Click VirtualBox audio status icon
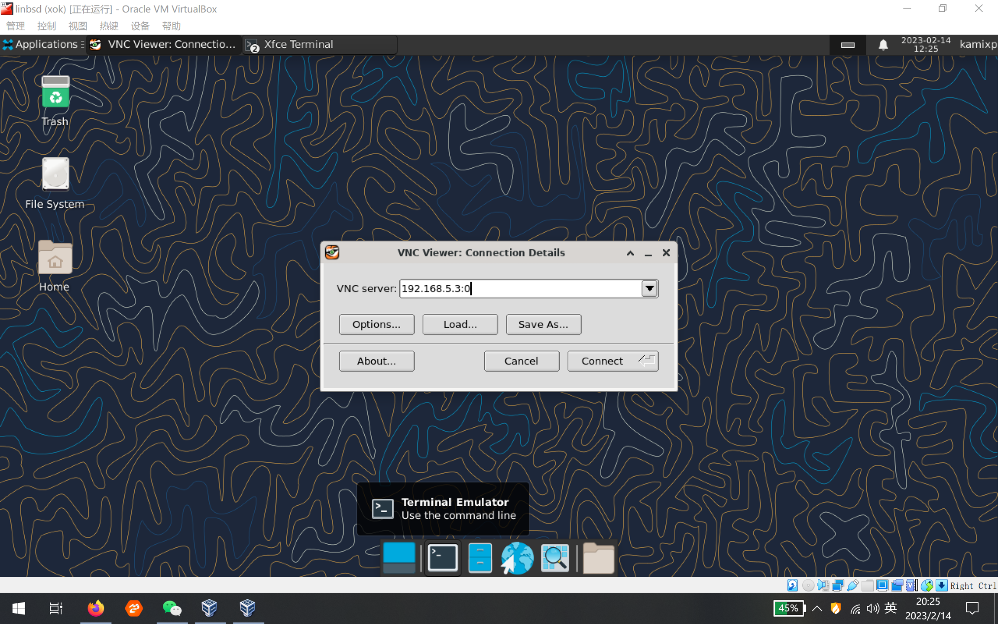 pos(823,585)
